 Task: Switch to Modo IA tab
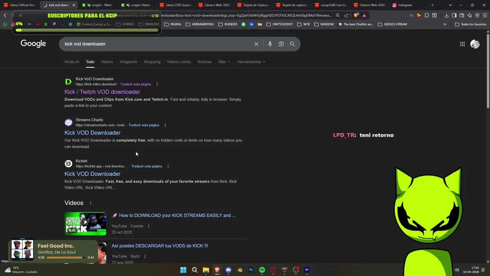coord(72,62)
